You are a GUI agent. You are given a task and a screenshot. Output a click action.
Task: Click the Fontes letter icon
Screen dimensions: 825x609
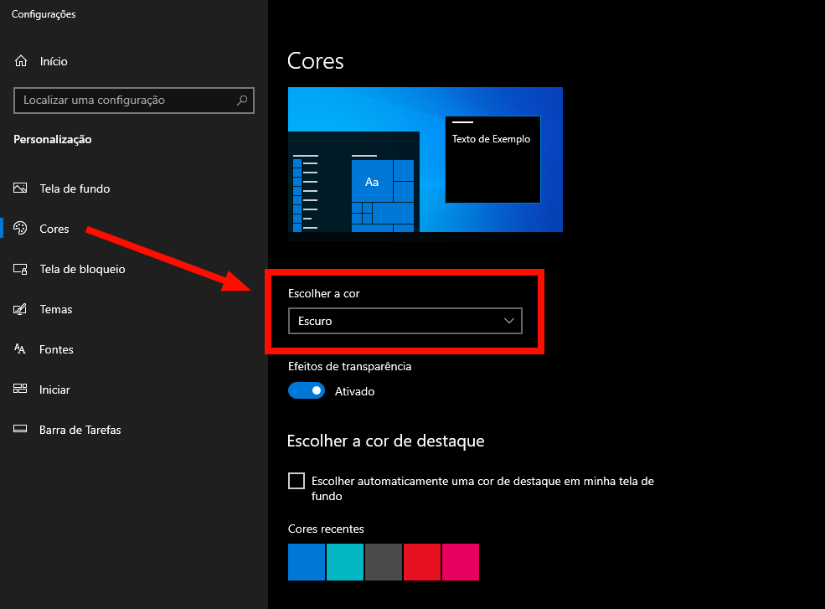point(21,349)
